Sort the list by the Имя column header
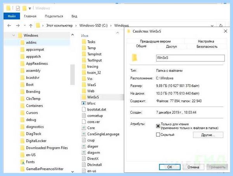Screen dimensions: 233x176 tap(85, 36)
